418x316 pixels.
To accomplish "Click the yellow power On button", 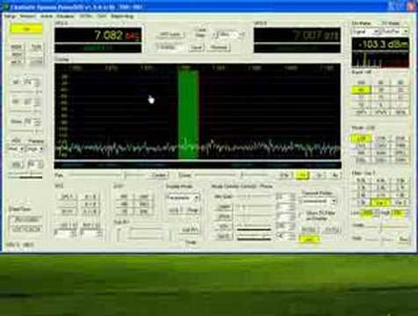I will tap(26, 29).
